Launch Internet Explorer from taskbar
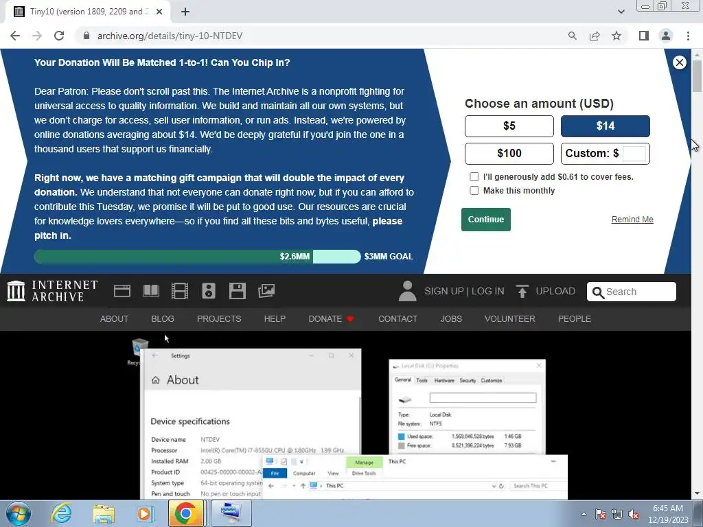This screenshot has height=527, width=703. point(61,513)
